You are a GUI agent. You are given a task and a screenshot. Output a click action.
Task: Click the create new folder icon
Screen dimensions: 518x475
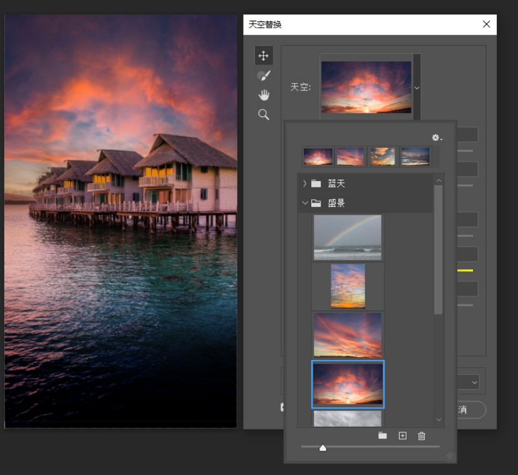click(383, 436)
